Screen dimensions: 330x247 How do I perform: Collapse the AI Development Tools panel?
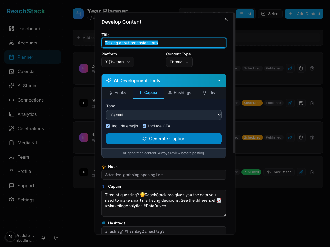[219, 80]
